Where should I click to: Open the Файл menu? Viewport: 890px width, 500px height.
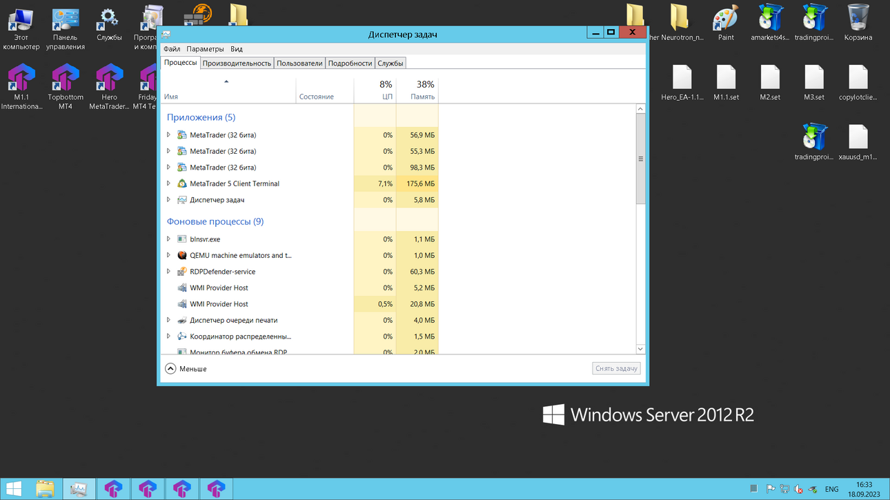172,49
